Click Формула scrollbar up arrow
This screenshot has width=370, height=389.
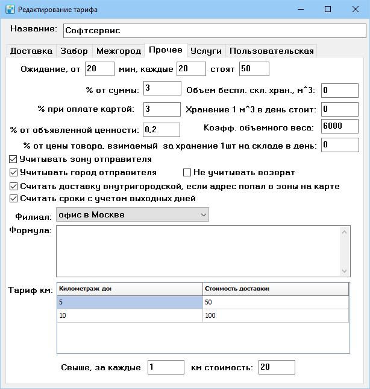click(x=344, y=232)
